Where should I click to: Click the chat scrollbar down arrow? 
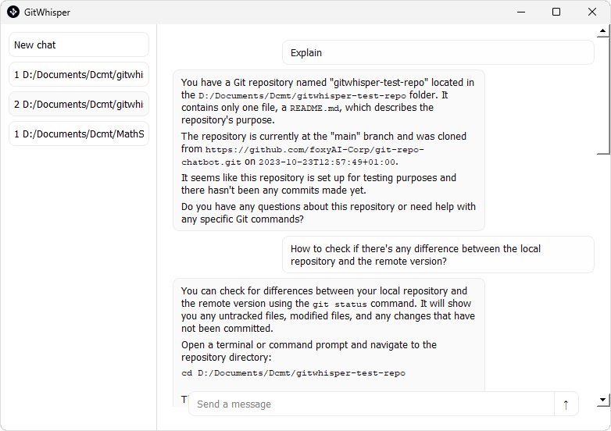tap(603, 400)
